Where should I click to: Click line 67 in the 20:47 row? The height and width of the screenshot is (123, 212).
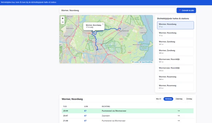(x=85, y=116)
